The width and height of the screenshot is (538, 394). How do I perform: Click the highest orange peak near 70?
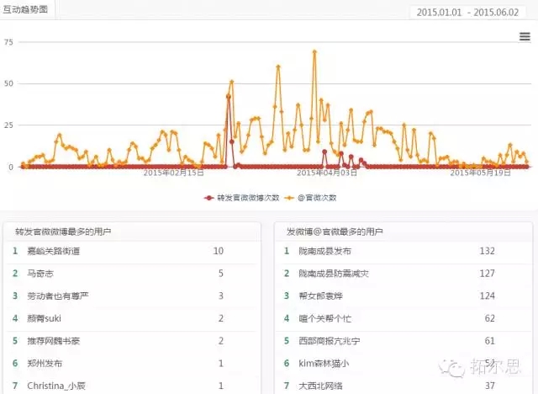(314, 51)
